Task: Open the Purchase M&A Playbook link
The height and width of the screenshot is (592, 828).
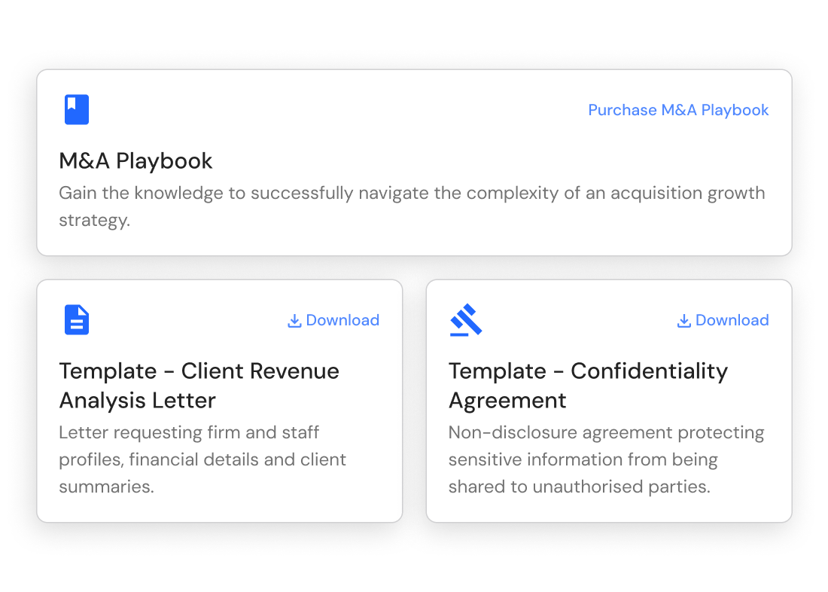Action: point(678,110)
